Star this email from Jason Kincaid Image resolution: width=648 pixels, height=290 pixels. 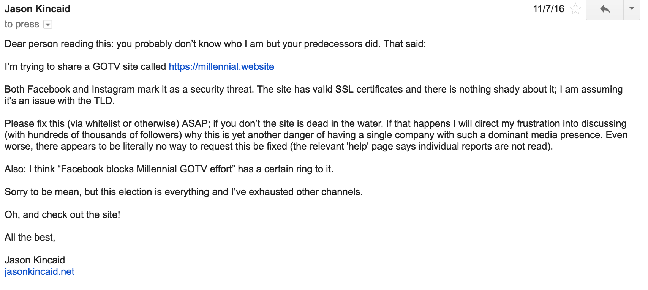tap(575, 9)
